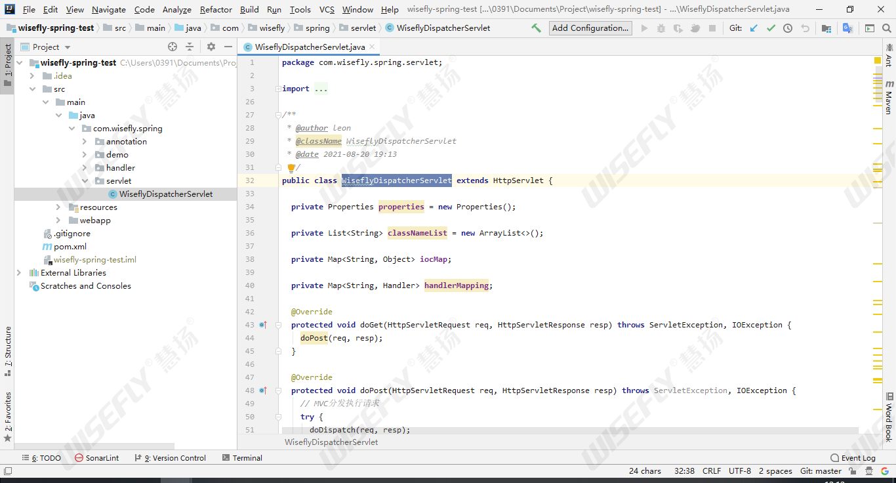Collapse the main folder arrow
Image resolution: width=896 pixels, height=483 pixels.
tap(45, 102)
